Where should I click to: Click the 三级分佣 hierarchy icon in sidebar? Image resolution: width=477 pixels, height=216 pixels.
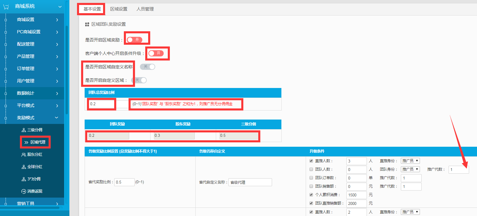click(24, 130)
